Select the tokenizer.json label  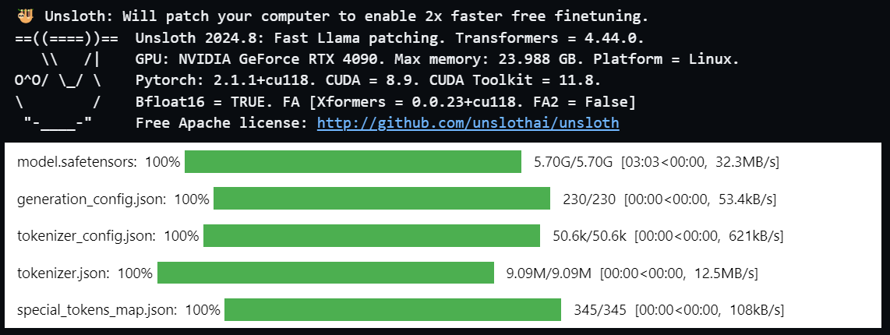[x=63, y=273]
